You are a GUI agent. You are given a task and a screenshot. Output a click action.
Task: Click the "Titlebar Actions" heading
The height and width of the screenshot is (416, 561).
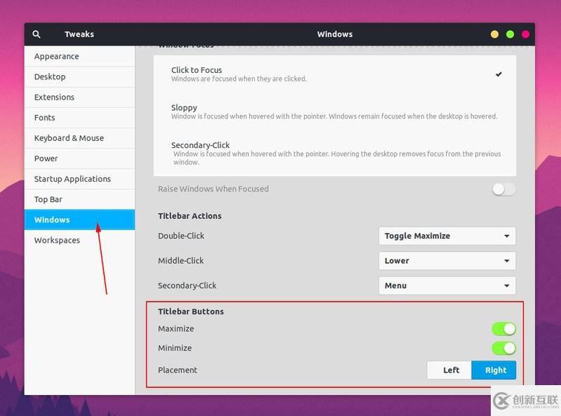(190, 216)
